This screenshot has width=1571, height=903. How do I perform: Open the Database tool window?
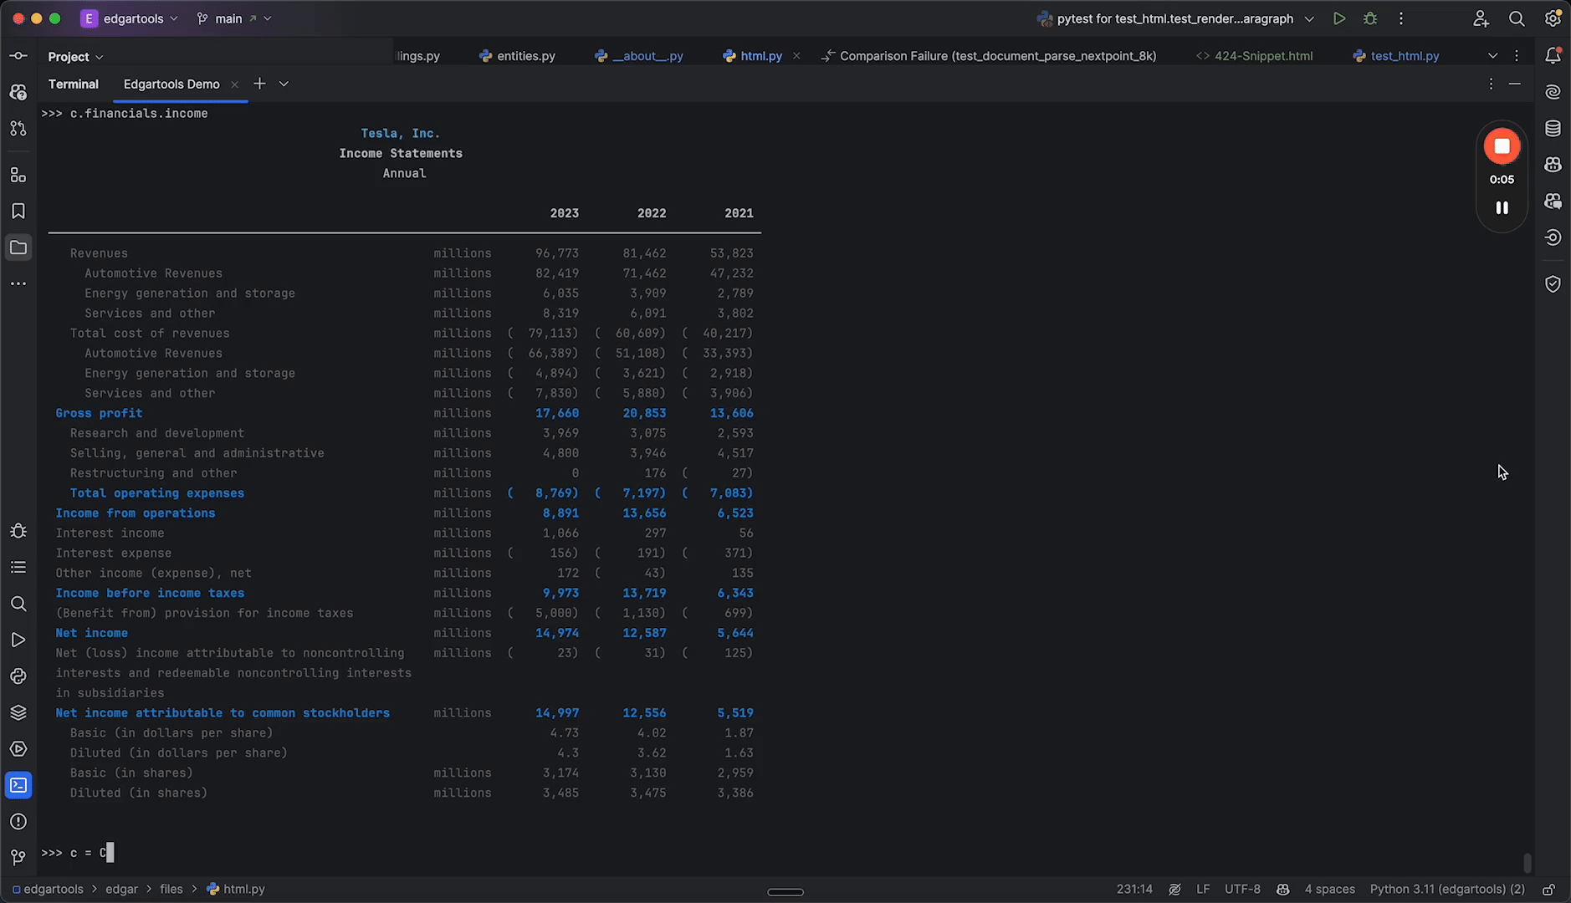click(1553, 128)
